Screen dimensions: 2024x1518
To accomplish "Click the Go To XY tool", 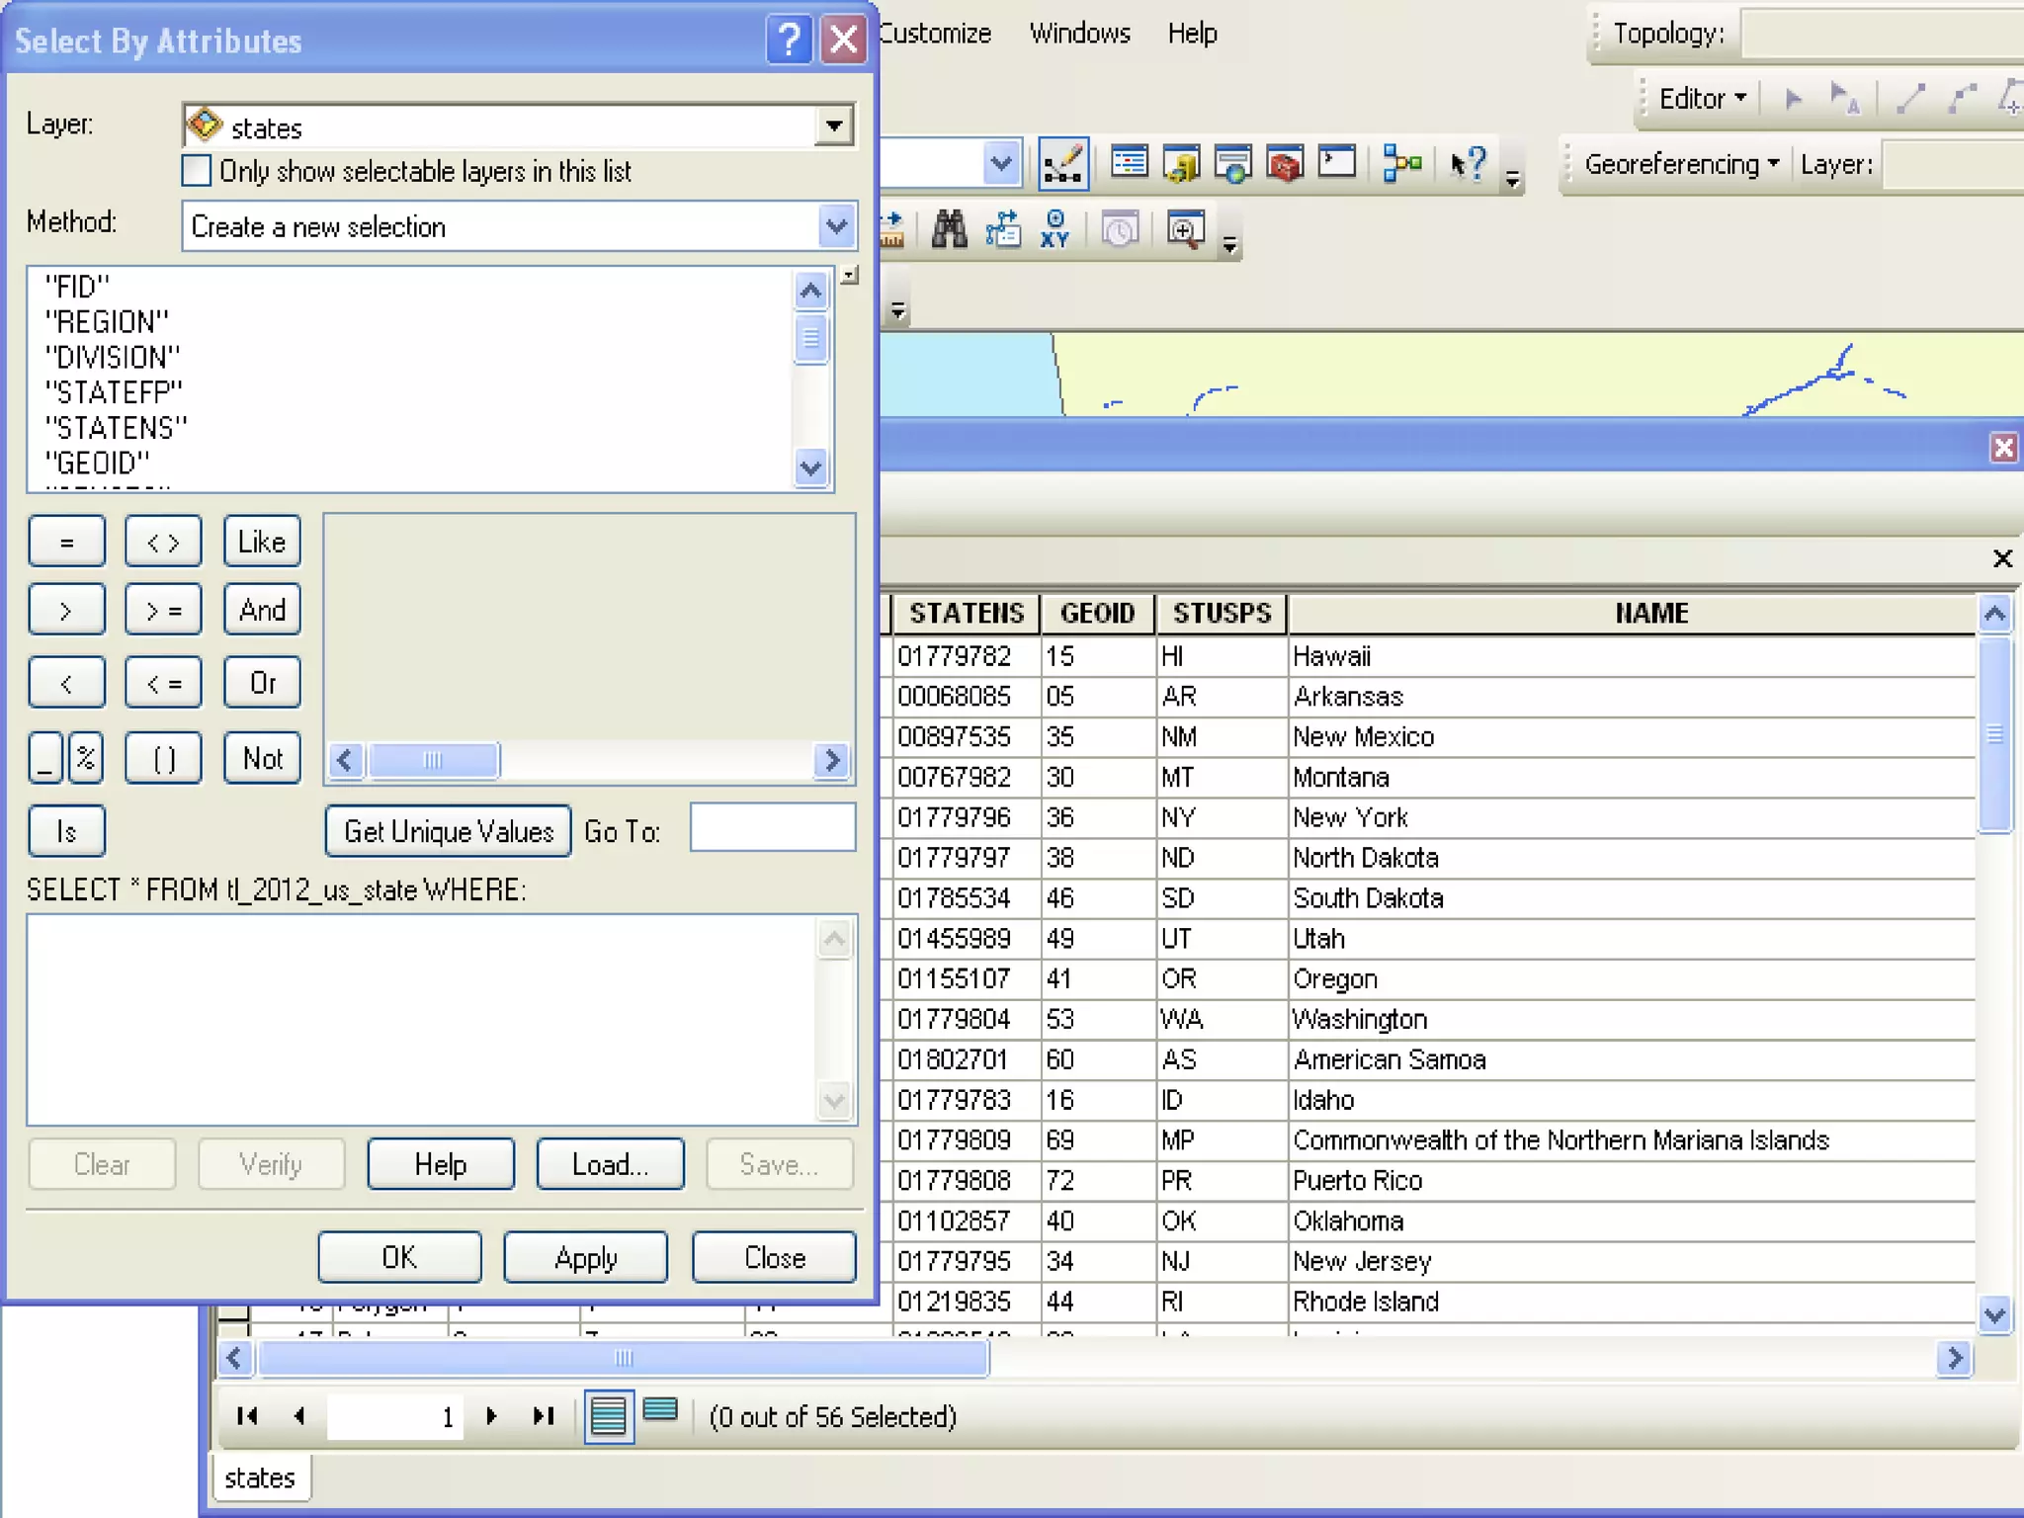I will 1055,229.
